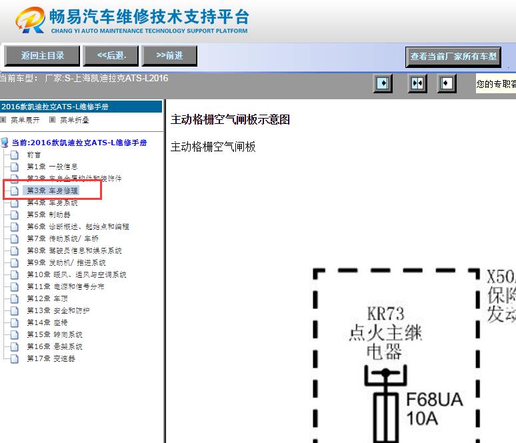
Task: Click the page icon beside 第14章 座椅
Action: point(15,322)
